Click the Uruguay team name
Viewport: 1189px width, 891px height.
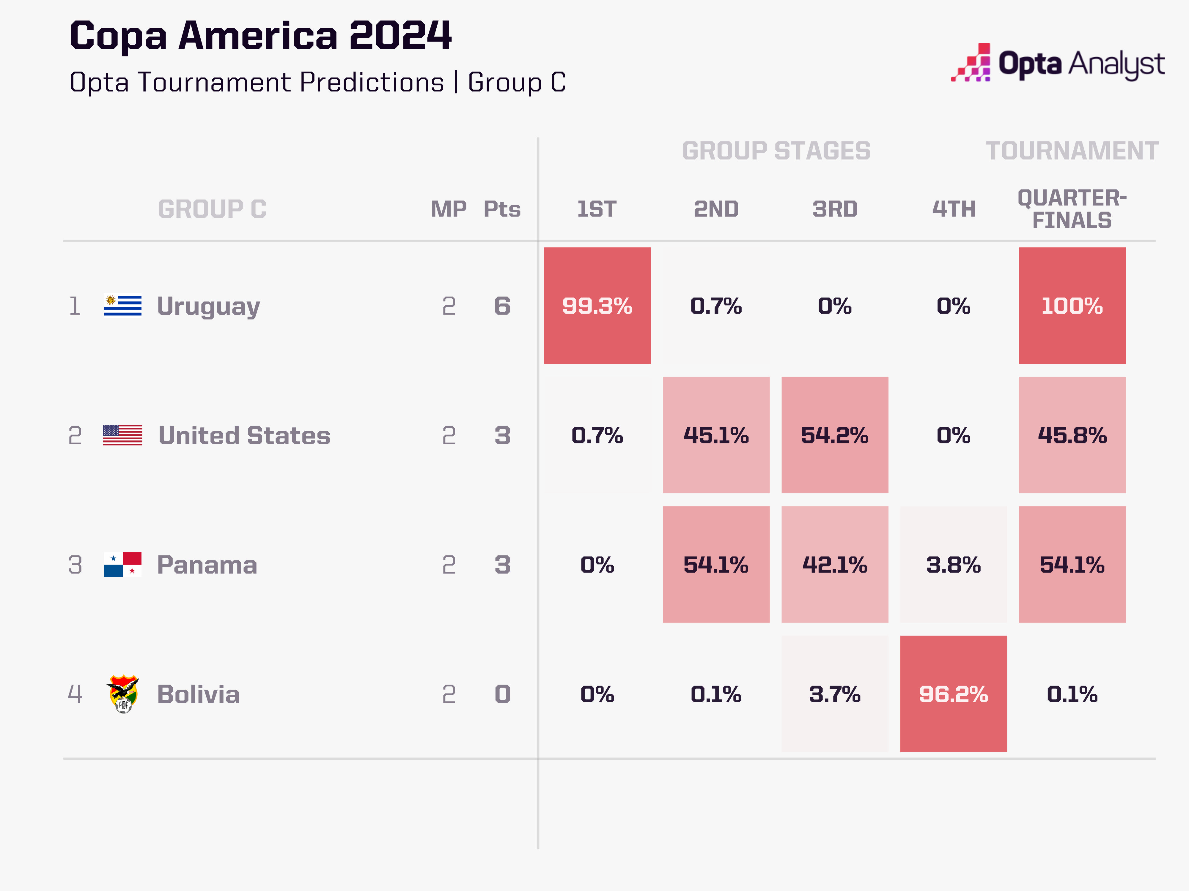pyautogui.click(x=209, y=307)
